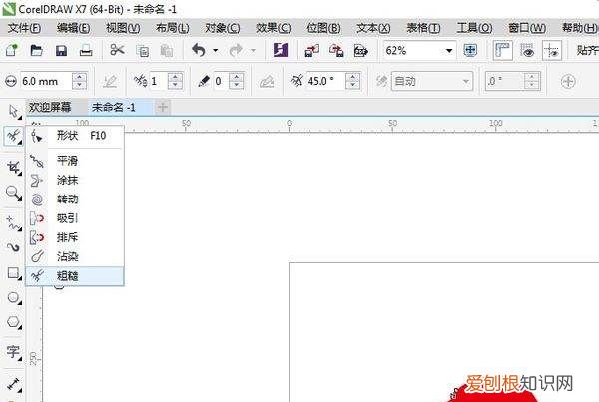Viewport: 599px width, 402px height.
Task: Click the Import icon
Action: coord(312,51)
